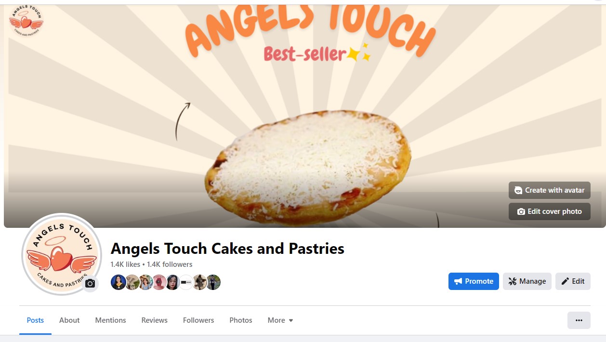
Task: Click the last follower avatar in row
Action: (x=213, y=282)
